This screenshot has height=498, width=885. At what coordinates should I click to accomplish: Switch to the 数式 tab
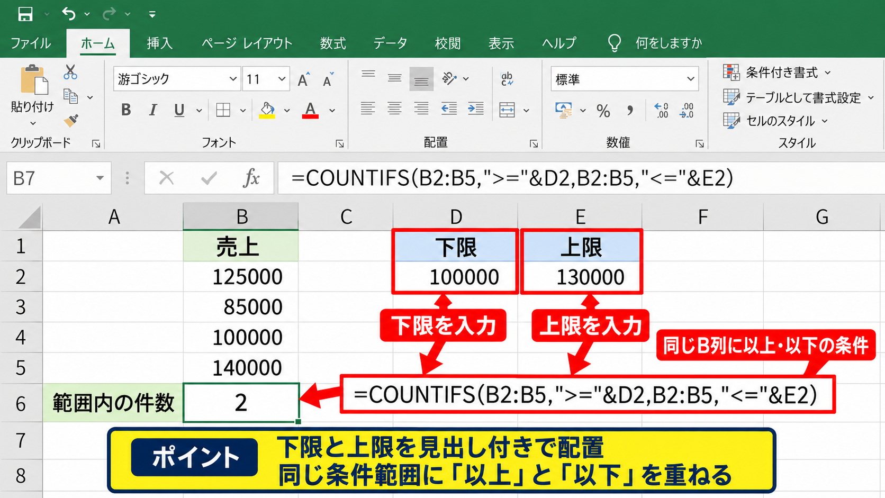pos(333,43)
